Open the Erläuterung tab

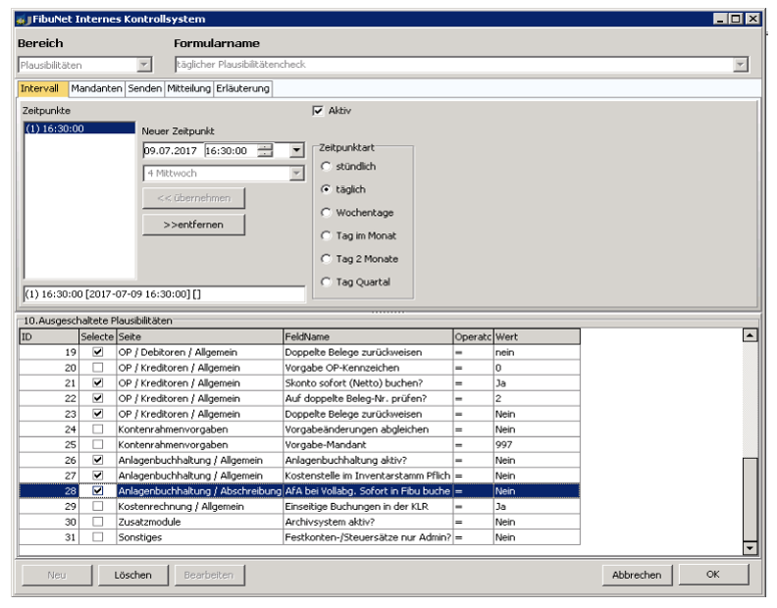coord(243,88)
